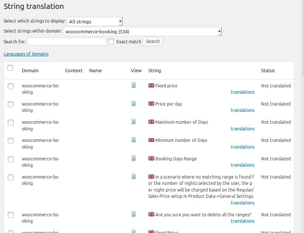Viewport: 304px width, 233px height.
Task: Click view icon in Booking Days Range row
Action: [x=134, y=158]
